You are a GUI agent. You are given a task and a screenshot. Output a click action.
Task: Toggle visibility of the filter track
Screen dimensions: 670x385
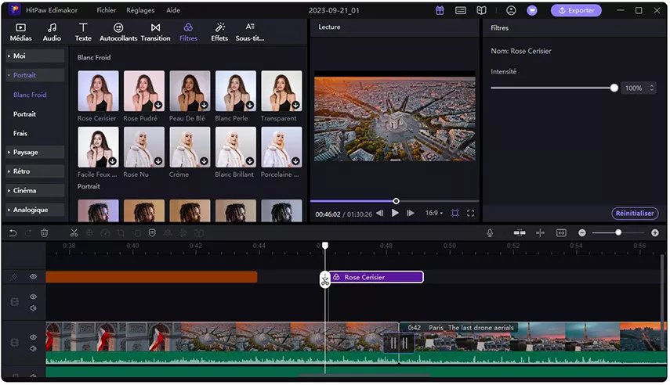coord(33,277)
